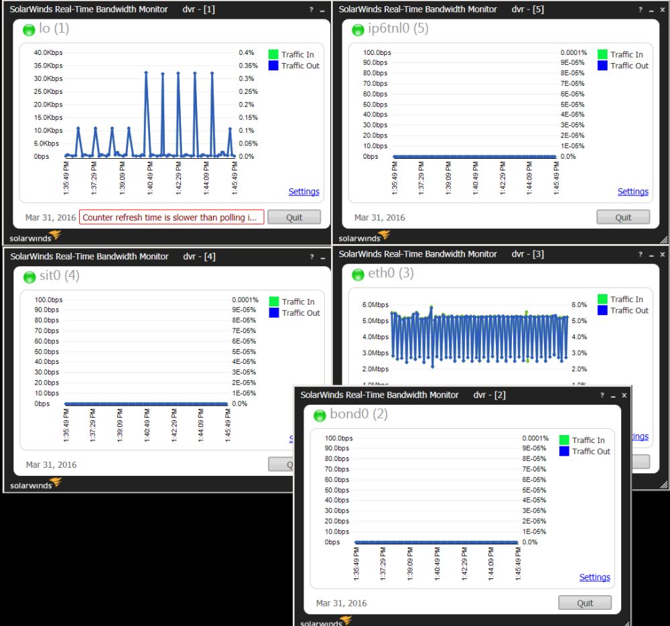Click green Traffic In swatch in bond0 window

click(564, 440)
